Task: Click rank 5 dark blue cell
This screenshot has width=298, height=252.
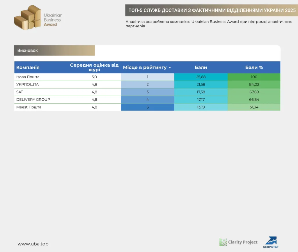Action: tap(148, 107)
